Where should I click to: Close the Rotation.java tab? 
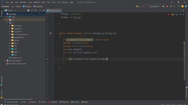pyautogui.click(x=60, y=10)
